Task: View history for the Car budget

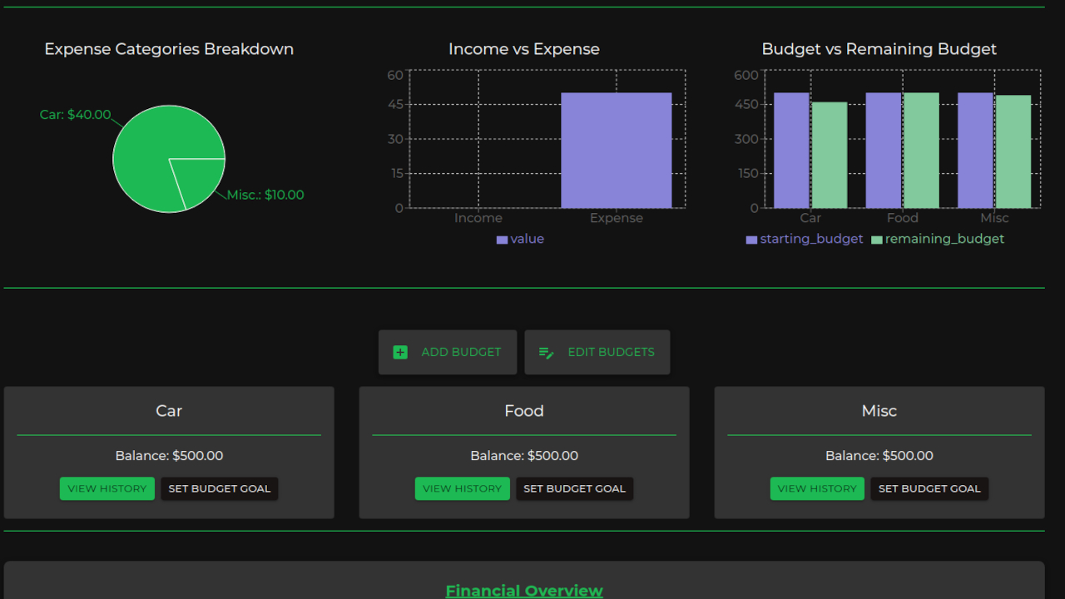Action: pos(107,488)
